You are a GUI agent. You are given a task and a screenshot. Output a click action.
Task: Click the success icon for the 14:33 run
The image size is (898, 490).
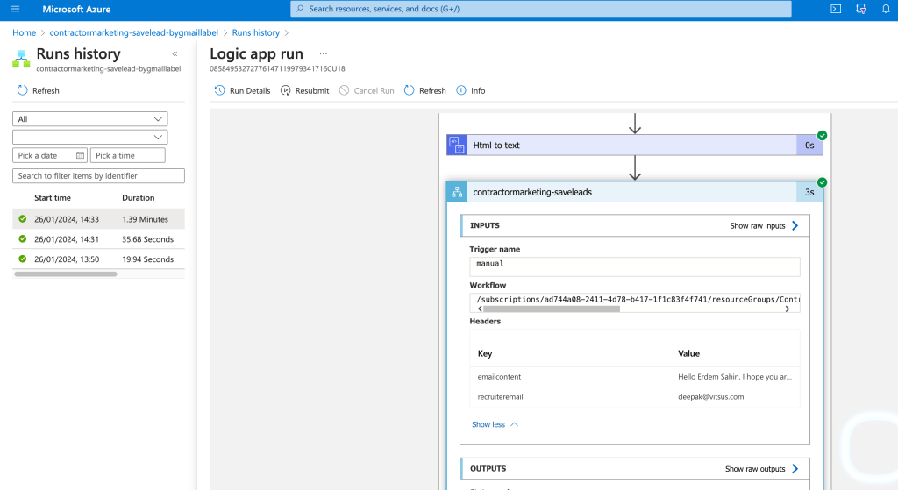pos(22,218)
